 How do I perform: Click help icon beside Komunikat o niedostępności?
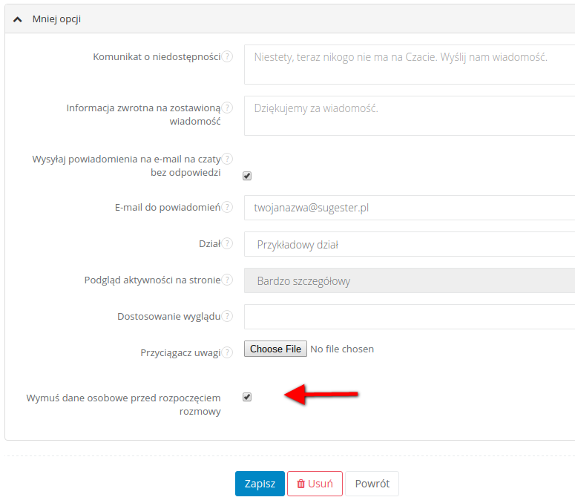coord(228,56)
